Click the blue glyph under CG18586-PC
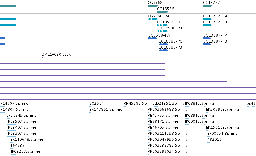This screenshot has width=256, height=156. [163, 44]
